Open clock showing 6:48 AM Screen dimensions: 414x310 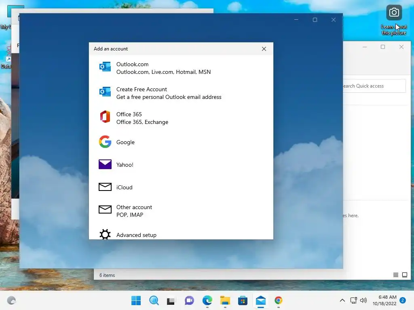(384, 300)
